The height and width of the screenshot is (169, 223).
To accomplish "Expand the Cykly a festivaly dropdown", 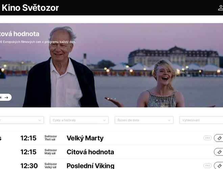I will [79, 120].
